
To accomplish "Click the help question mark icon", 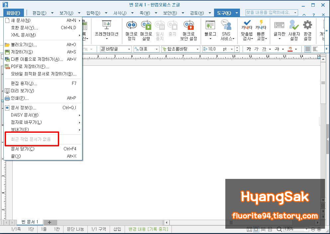I will 314,15.
